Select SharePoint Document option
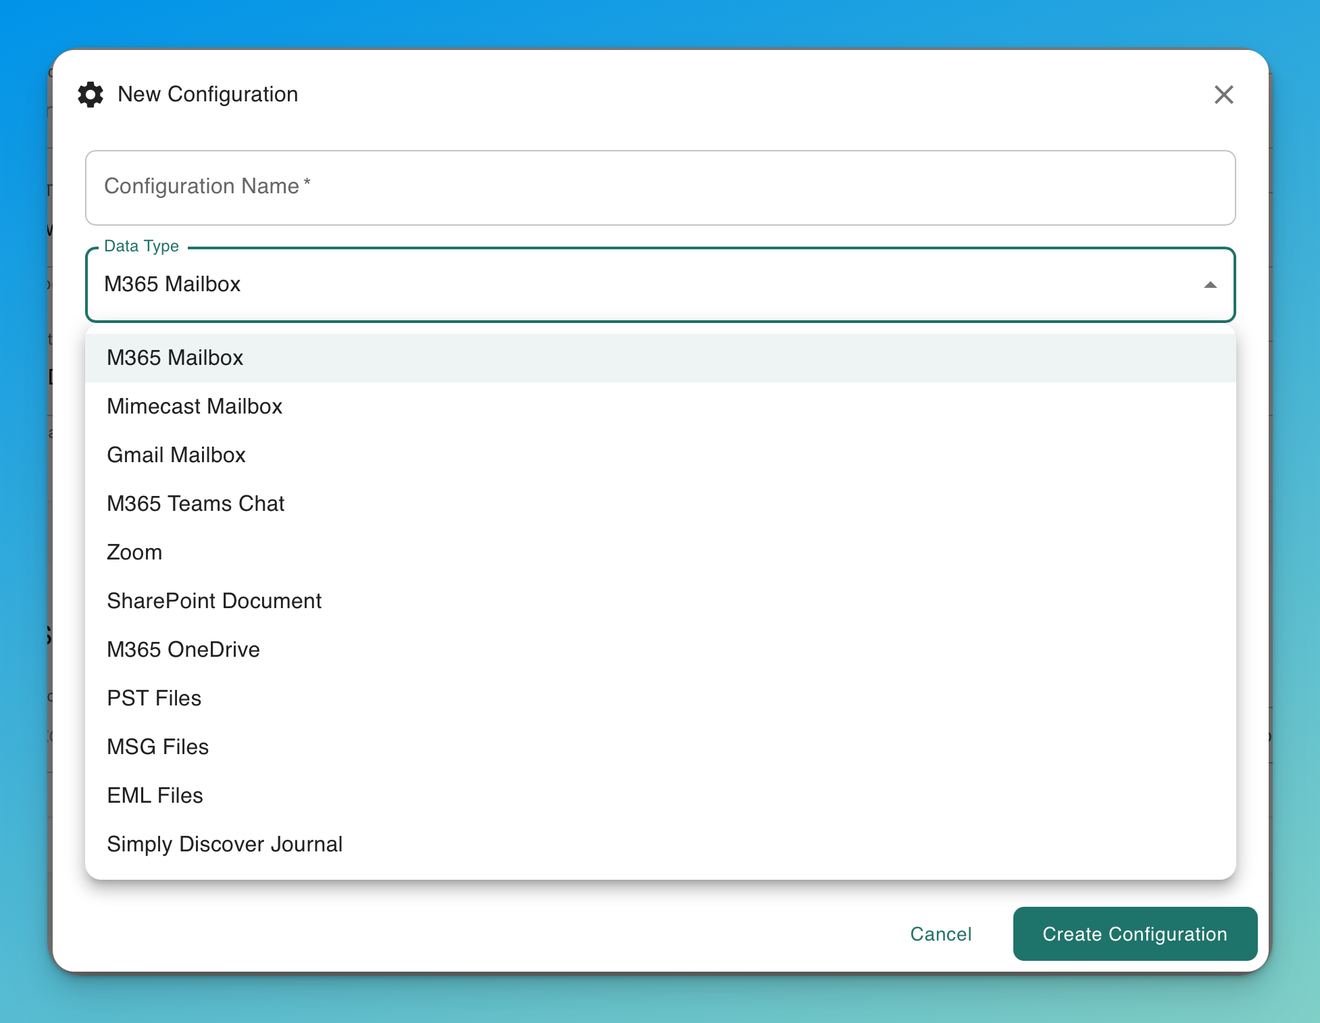The height and width of the screenshot is (1023, 1320). pyautogui.click(x=213, y=601)
